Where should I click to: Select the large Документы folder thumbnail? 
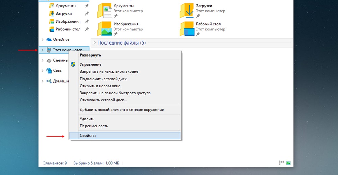(x=105, y=10)
